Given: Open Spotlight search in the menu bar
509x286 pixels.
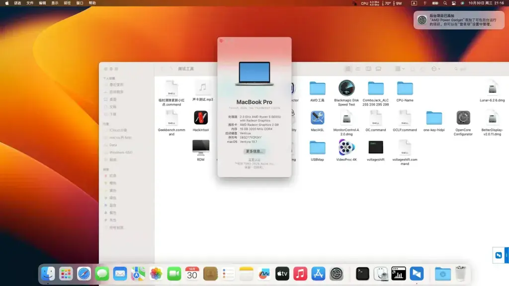Looking at the screenshot, I should coord(445,3).
